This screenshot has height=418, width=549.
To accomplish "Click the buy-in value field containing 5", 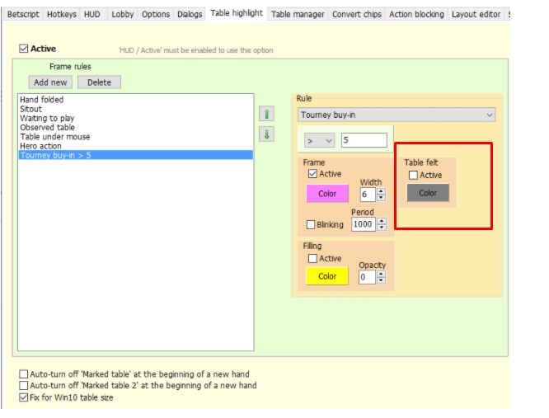I will 364,140.
